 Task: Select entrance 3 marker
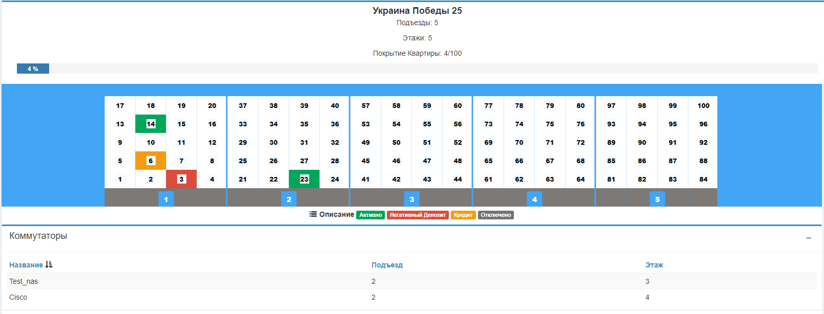(411, 199)
